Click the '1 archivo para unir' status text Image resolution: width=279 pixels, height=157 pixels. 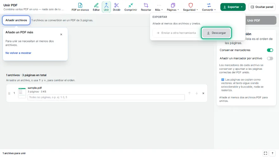(14, 153)
